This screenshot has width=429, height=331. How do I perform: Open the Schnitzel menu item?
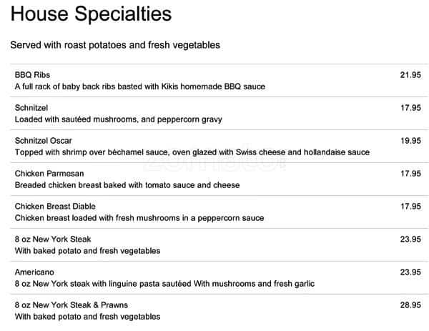(x=32, y=108)
